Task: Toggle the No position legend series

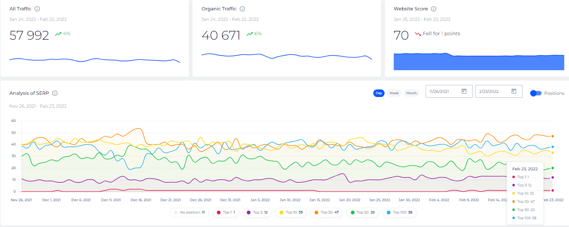Action: 190,212
